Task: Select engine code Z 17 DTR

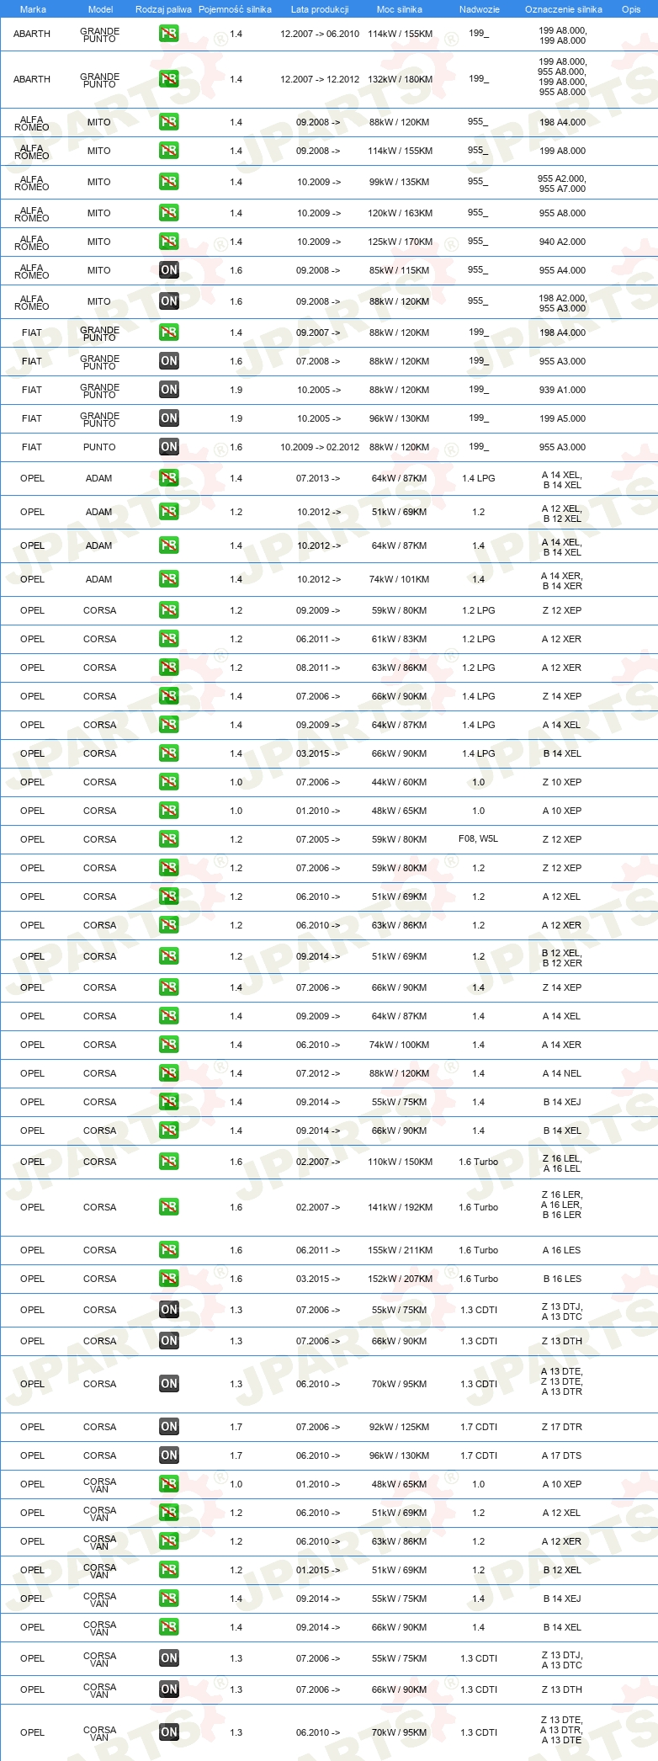Action: coord(562,1427)
